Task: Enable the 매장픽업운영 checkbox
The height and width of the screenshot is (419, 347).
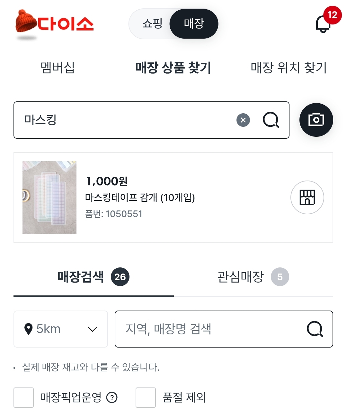Action: click(x=24, y=398)
